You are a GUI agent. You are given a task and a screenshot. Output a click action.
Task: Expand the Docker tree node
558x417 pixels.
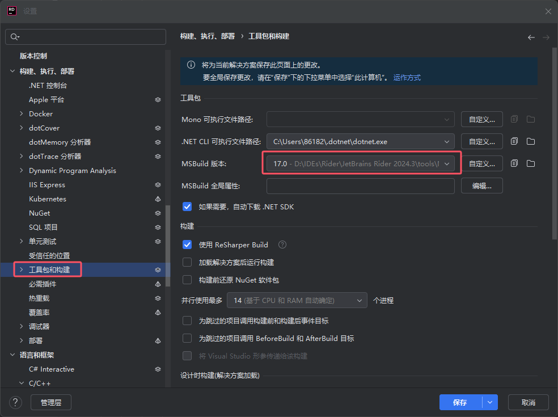[x=22, y=113]
